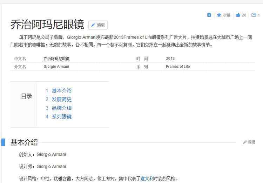This screenshot has width=263, height=183.
Task: Open table of contents item 基本介绍
Action: click(61, 90)
